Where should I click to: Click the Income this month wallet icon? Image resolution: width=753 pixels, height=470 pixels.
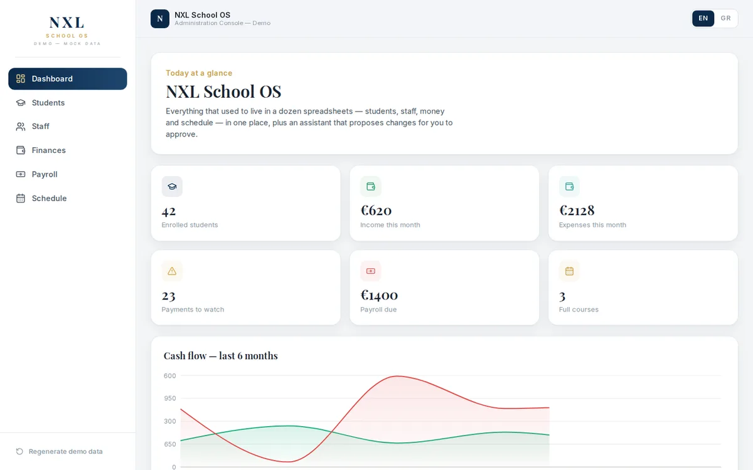click(371, 187)
